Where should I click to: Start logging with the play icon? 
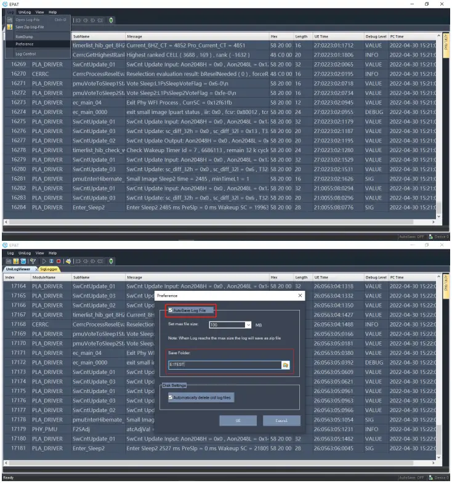pyautogui.click(x=44, y=261)
